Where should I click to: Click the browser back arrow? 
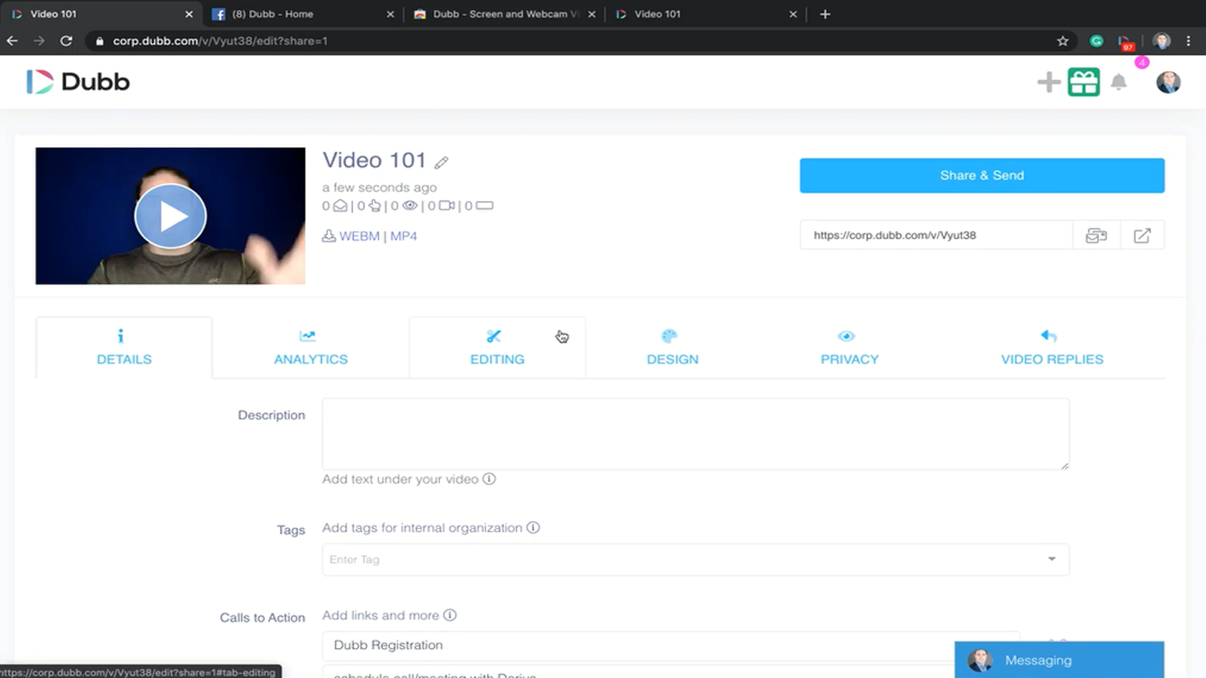[13, 41]
